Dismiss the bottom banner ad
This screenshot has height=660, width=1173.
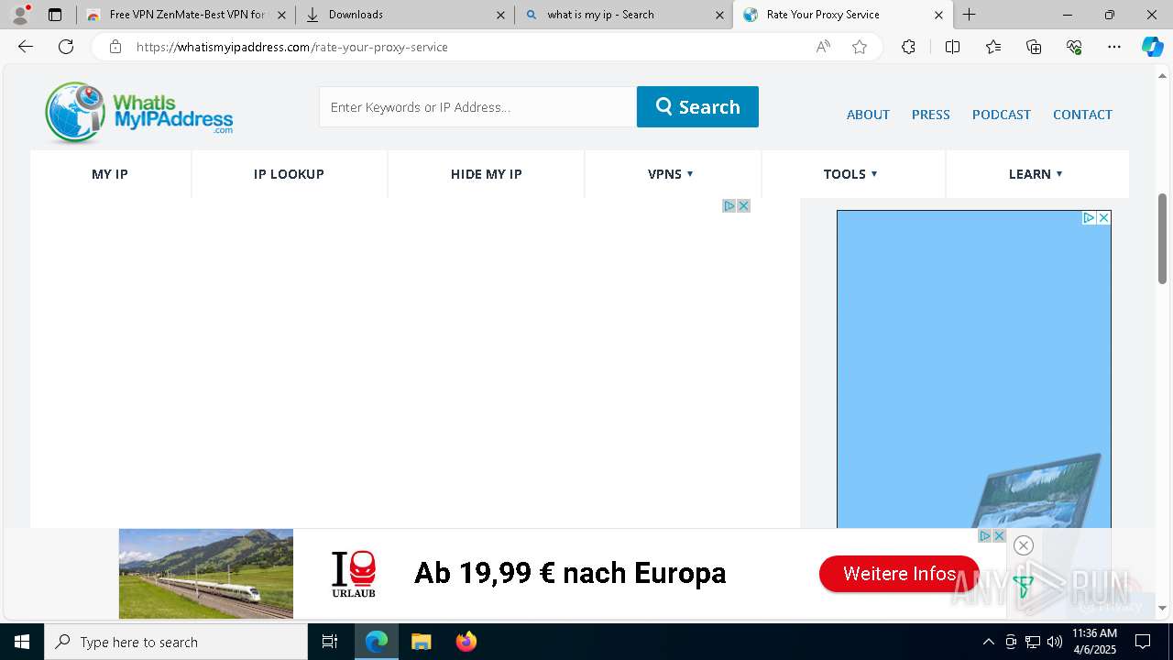1024,545
